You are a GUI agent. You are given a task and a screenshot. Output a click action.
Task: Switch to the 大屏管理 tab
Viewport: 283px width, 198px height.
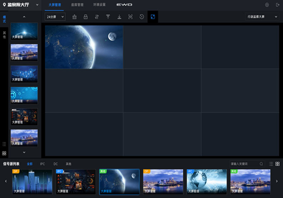tap(55, 5)
